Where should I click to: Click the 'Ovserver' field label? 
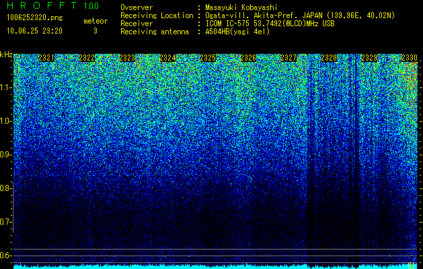coord(137,7)
